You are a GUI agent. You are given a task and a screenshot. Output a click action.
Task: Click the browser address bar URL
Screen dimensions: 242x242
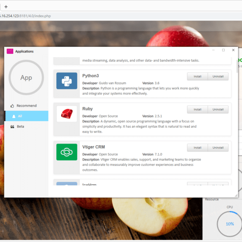point(25,16)
